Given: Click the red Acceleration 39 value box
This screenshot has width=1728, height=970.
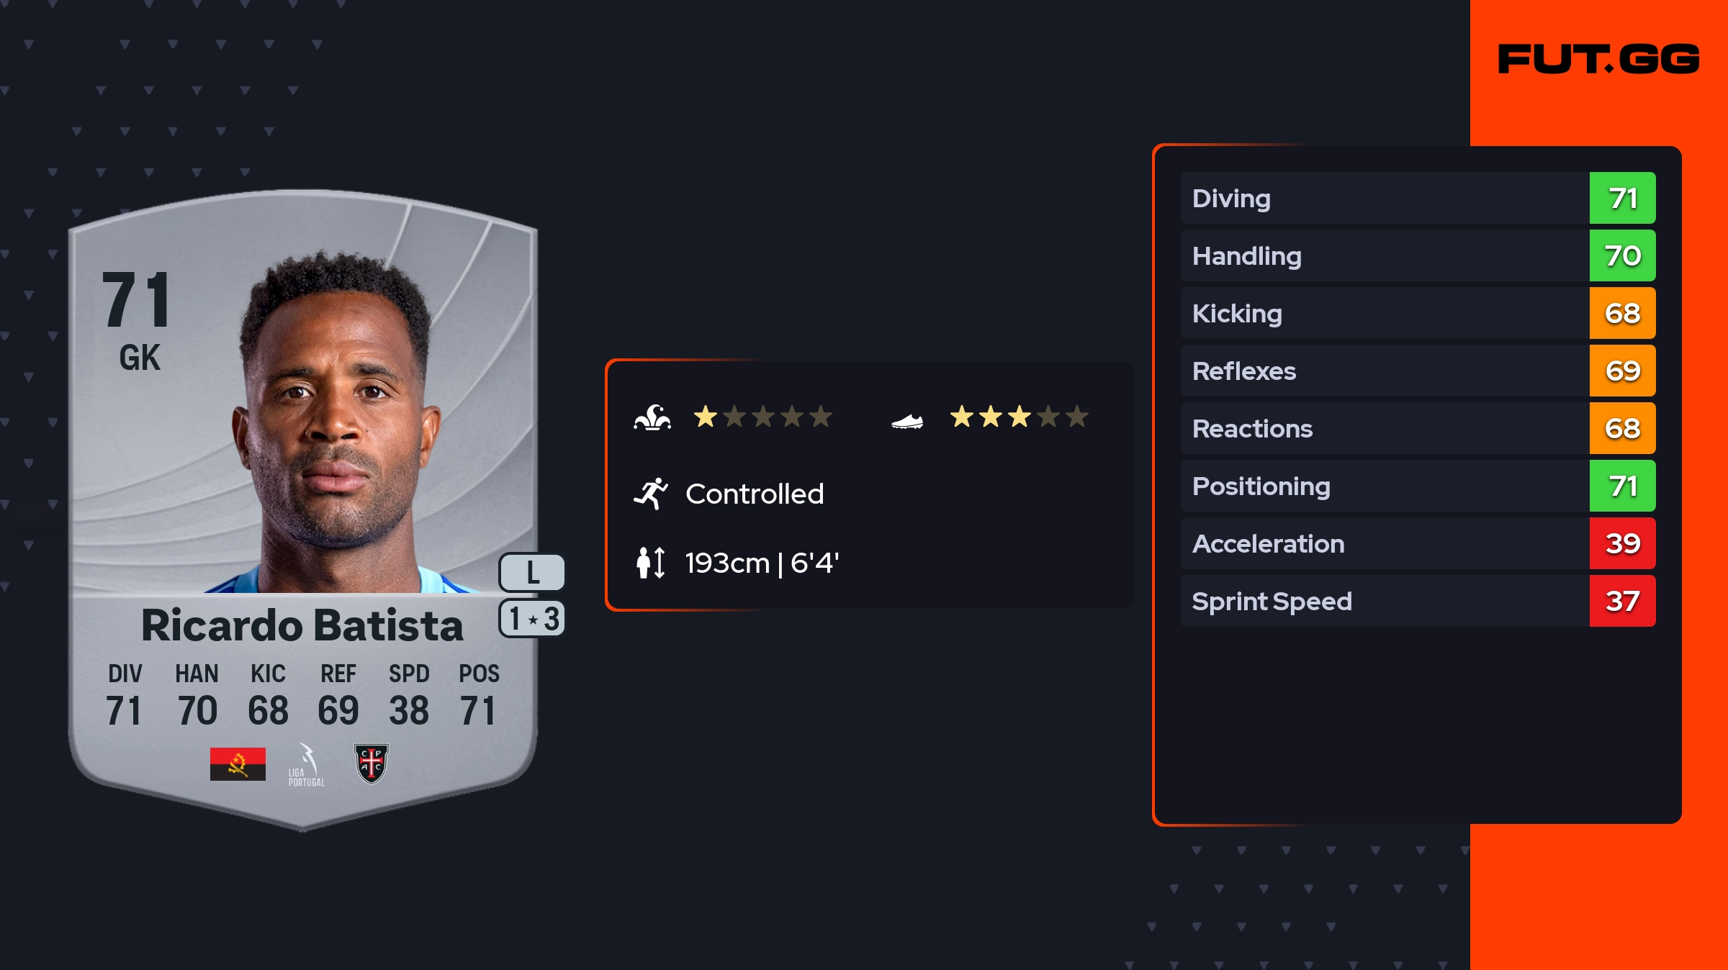Looking at the screenshot, I should click(x=1622, y=543).
